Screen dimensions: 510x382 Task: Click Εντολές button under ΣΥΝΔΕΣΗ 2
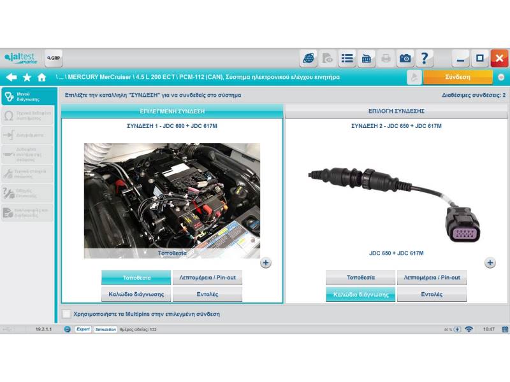pyautogui.click(x=432, y=294)
